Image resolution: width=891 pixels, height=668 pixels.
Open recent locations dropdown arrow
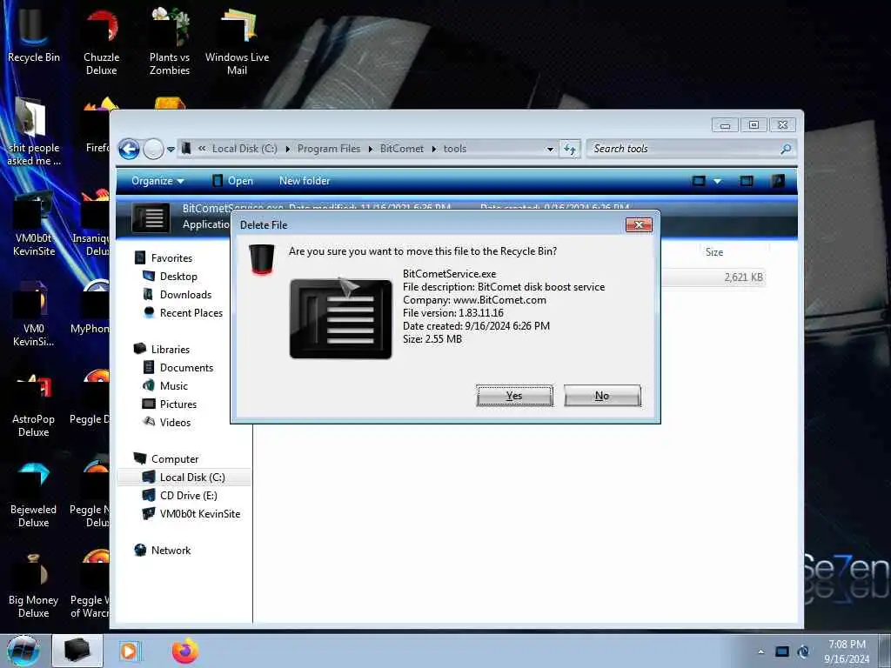(x=171, y=150)
